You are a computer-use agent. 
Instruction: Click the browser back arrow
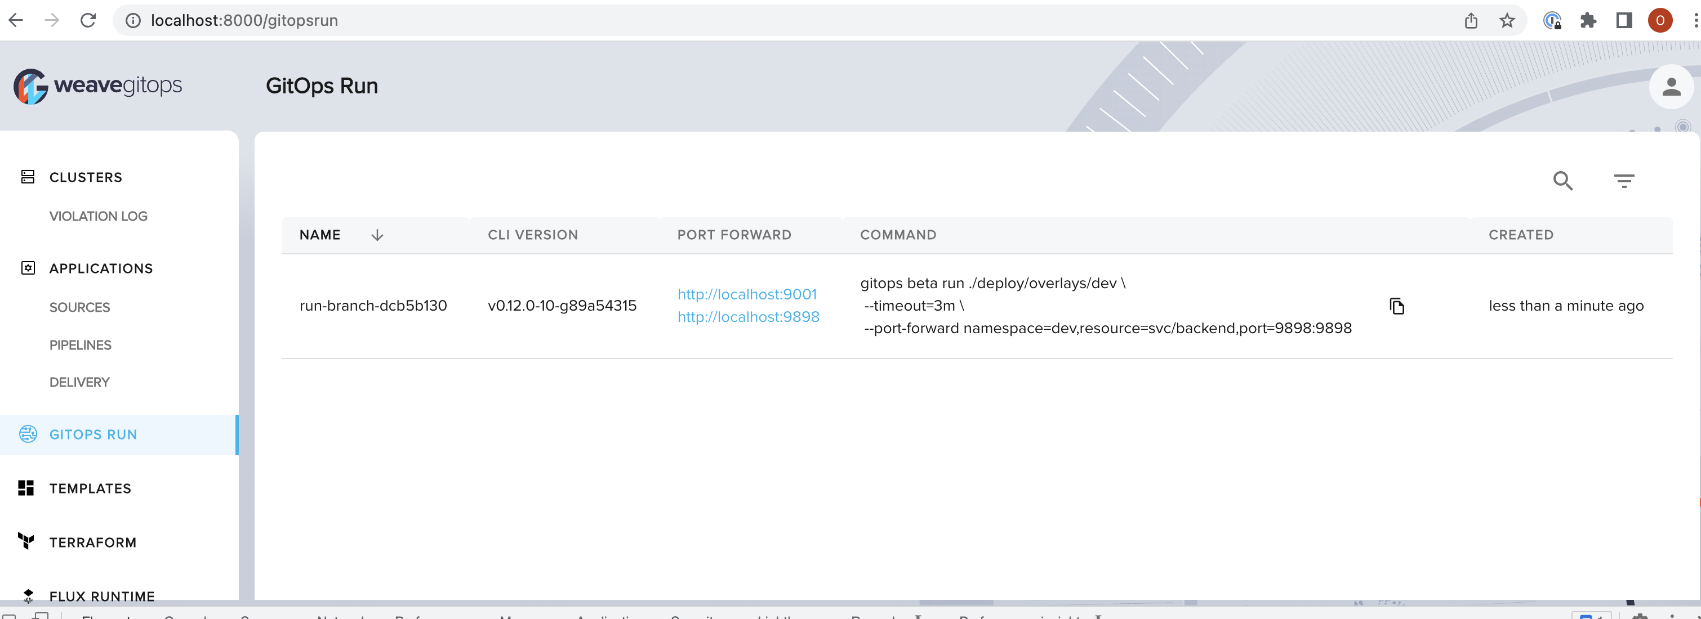pos(16,20)
